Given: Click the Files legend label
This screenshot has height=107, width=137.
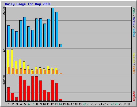Looking at the screenshot, I should (134, 21).
